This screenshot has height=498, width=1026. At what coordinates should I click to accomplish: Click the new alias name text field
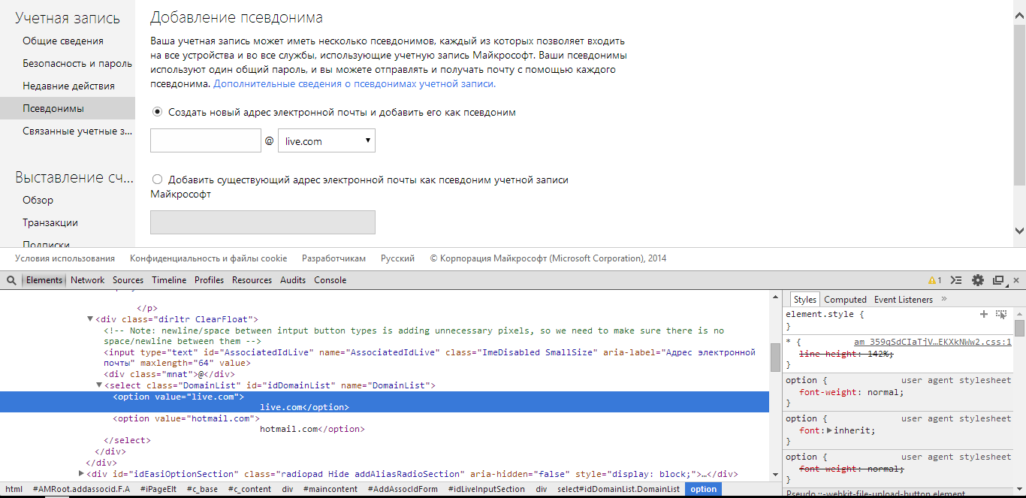[x=206, y=140]
